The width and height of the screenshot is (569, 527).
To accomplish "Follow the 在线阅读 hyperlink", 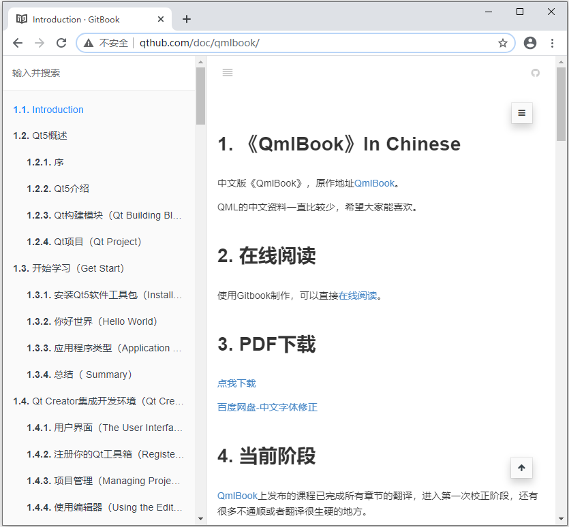I will 358,296.
